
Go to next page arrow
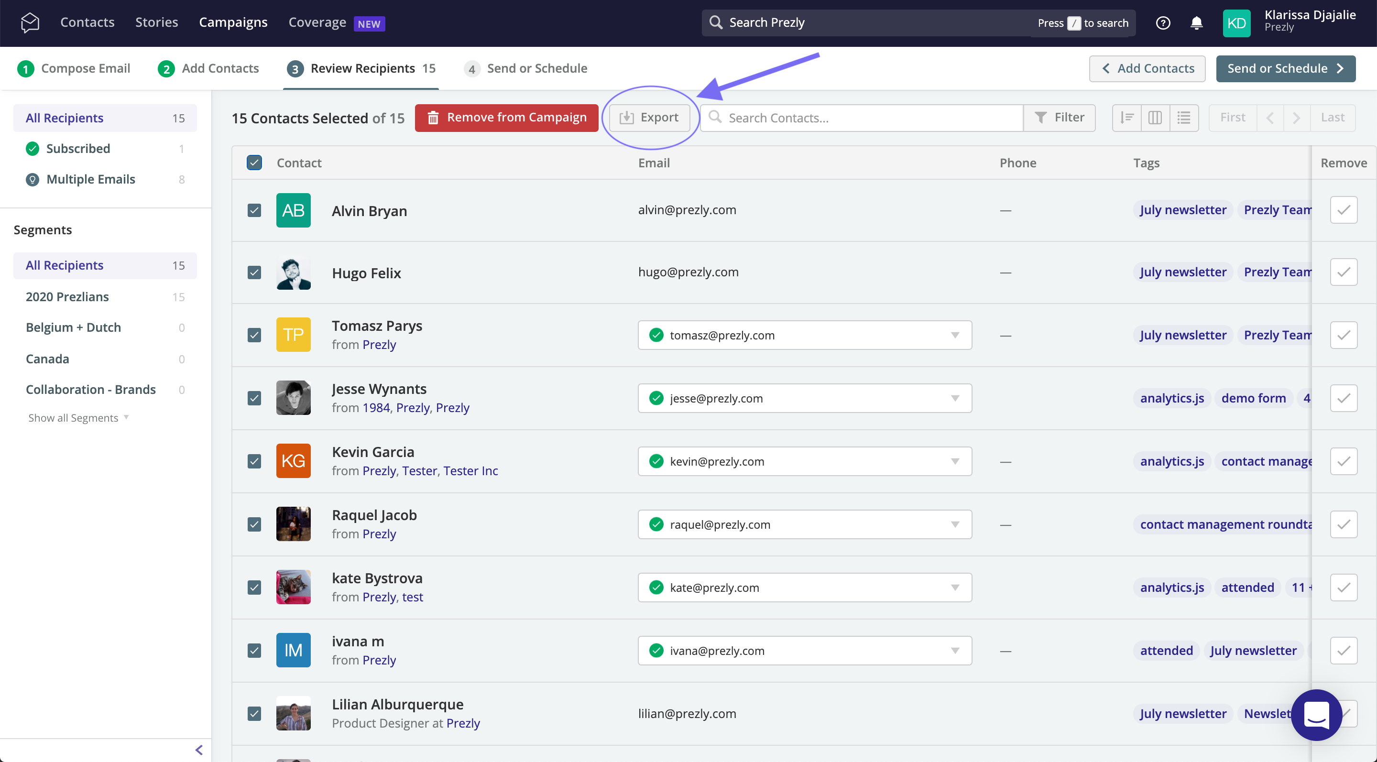click(1296, 118)
